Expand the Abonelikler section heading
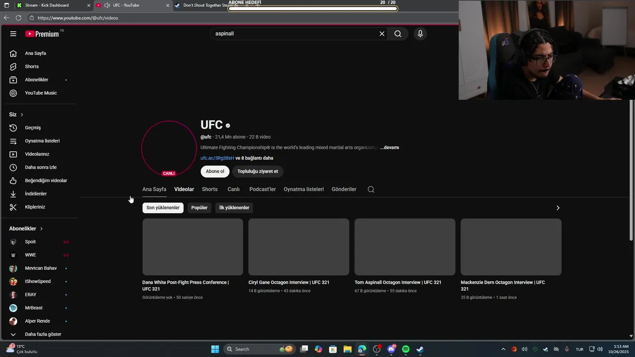The image size is (635, 357). [26, 229]
